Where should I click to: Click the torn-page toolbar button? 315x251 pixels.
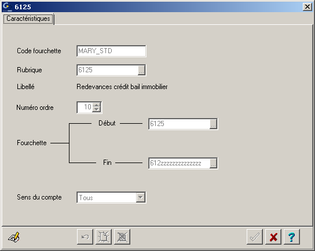pyautogui.click(x=104, y=237)
